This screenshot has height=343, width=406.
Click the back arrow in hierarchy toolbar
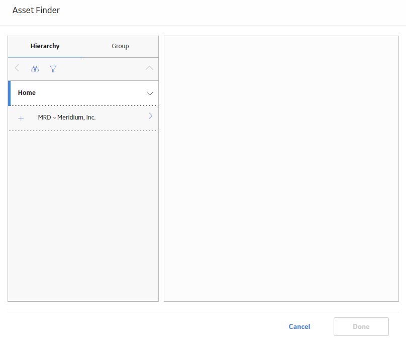(x=17, y=68)
